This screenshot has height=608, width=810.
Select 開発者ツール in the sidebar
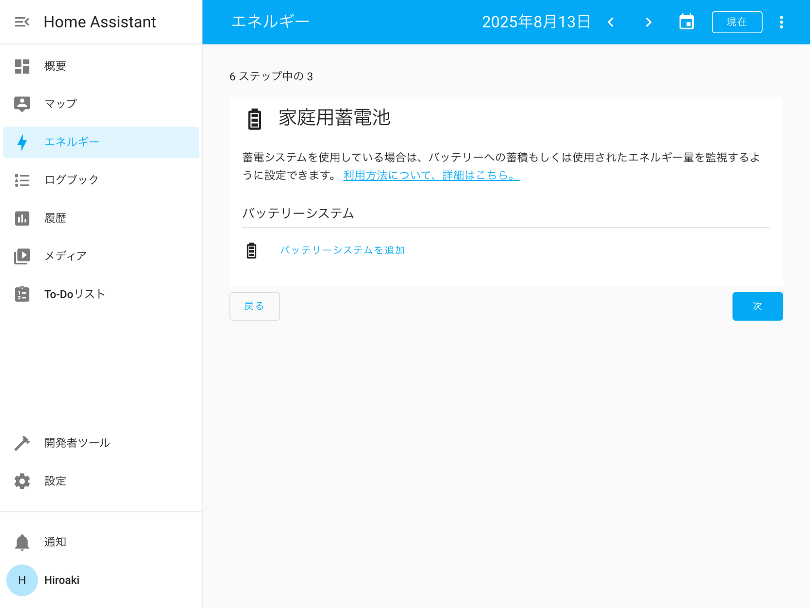101,443
